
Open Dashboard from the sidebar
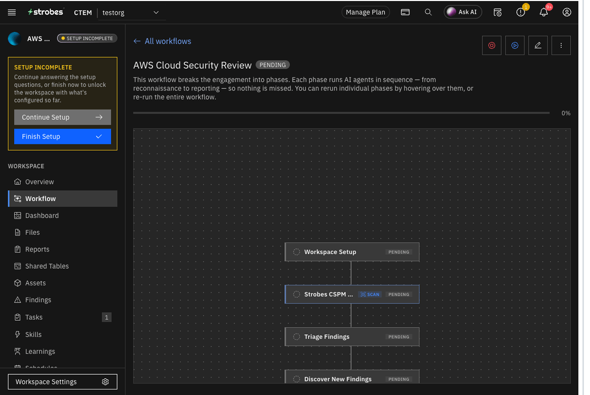click(63, 216)
